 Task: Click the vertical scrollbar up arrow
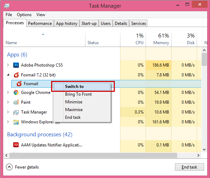204,50
